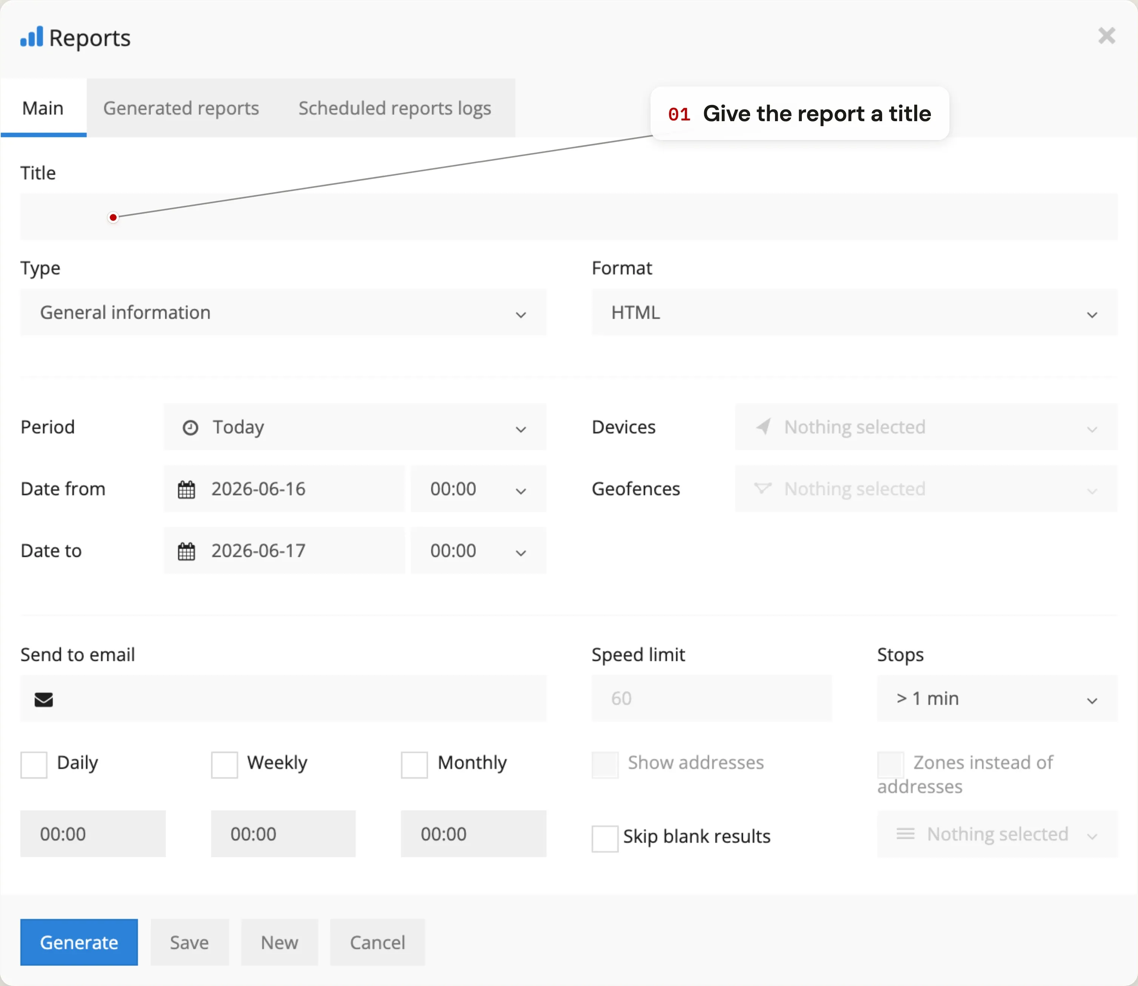
Task: Check the Skip blank results box
Action: point(605,838)
